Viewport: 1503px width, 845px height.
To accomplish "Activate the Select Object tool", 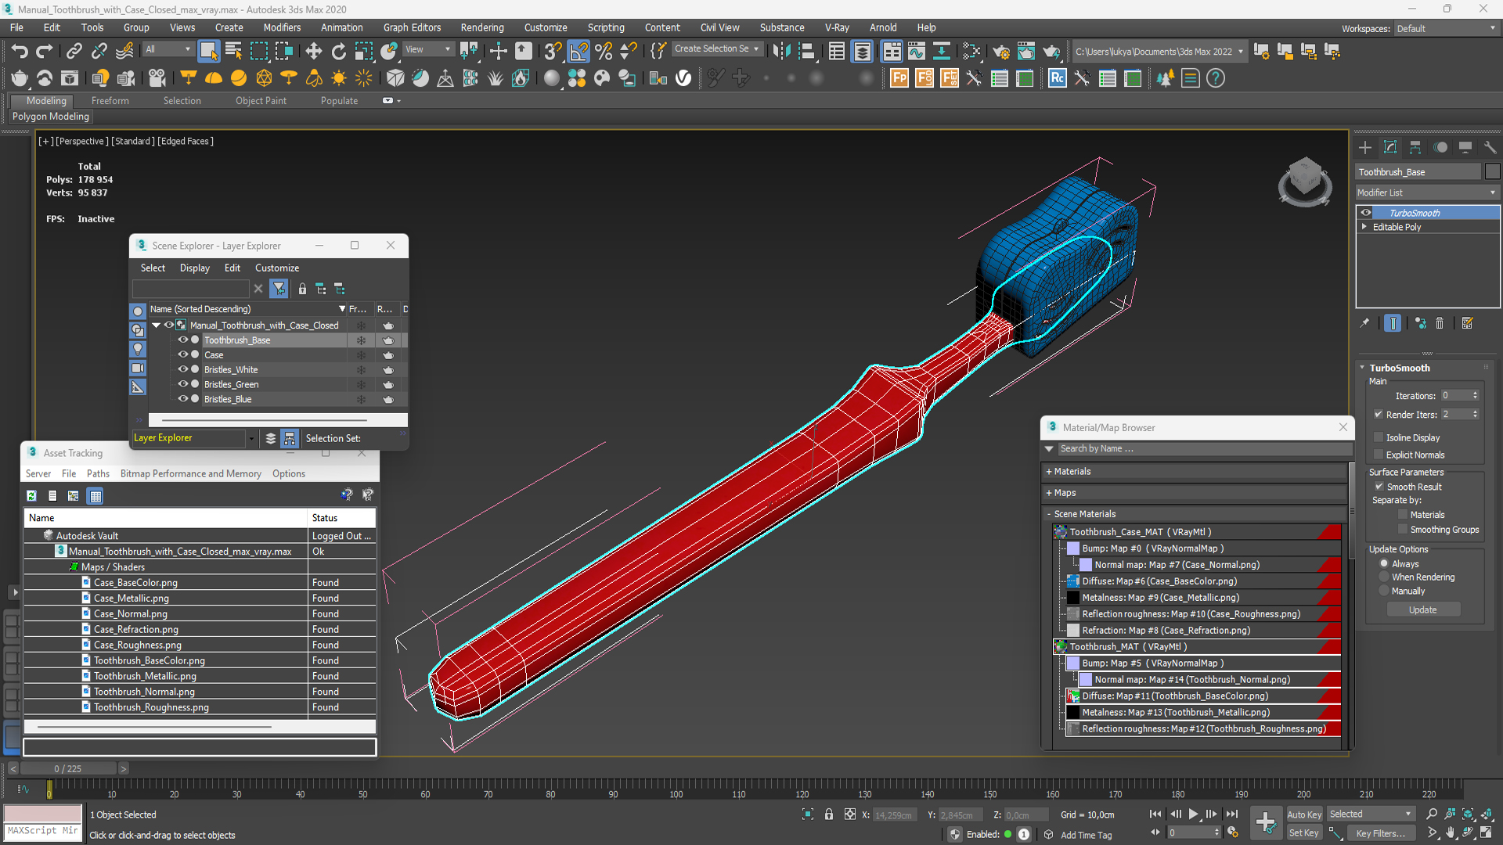I will point(208,52).
